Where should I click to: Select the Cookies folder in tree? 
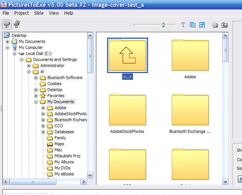point(54,84)
